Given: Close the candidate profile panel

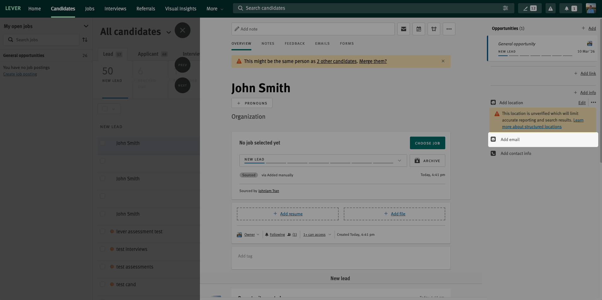Looking at the screenshot, I should pos(182,31).
